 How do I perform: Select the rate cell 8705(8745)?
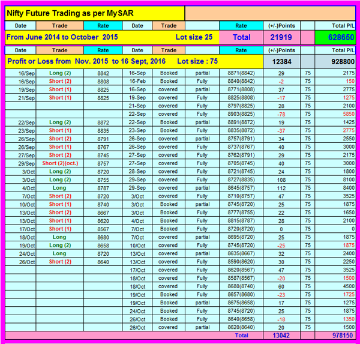241,163
